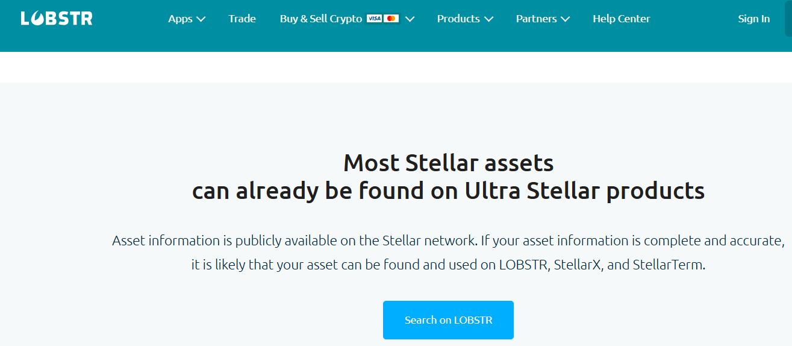Click the partially hidden button beside Sign In
This screenshot has height=346, width=792.
[x=788, y=19]
